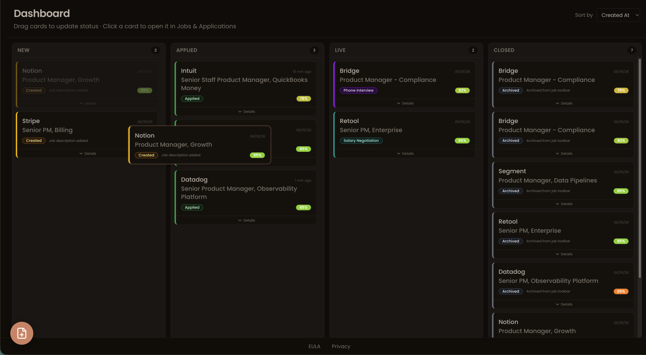Click the Closed column count badge 7

coord(632,50)
